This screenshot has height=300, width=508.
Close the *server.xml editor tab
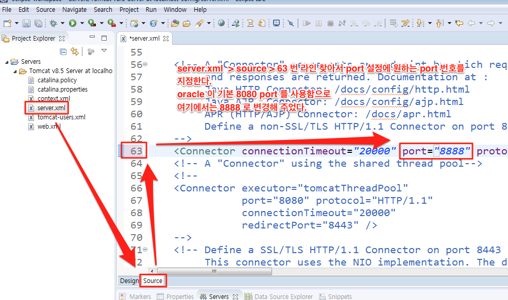pyautogui.click(x=166, y=39)
